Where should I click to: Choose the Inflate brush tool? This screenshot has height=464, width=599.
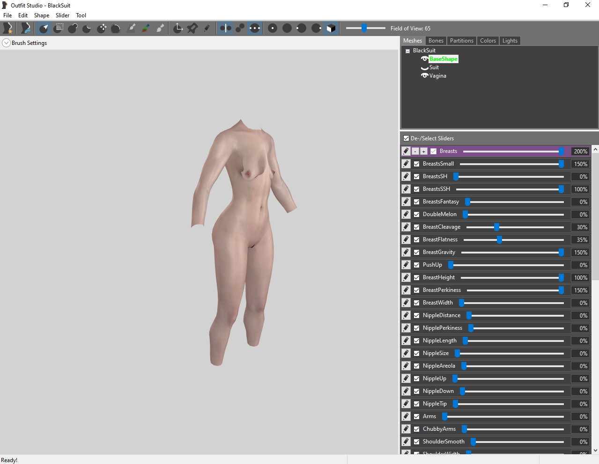[x=73, y=28]
